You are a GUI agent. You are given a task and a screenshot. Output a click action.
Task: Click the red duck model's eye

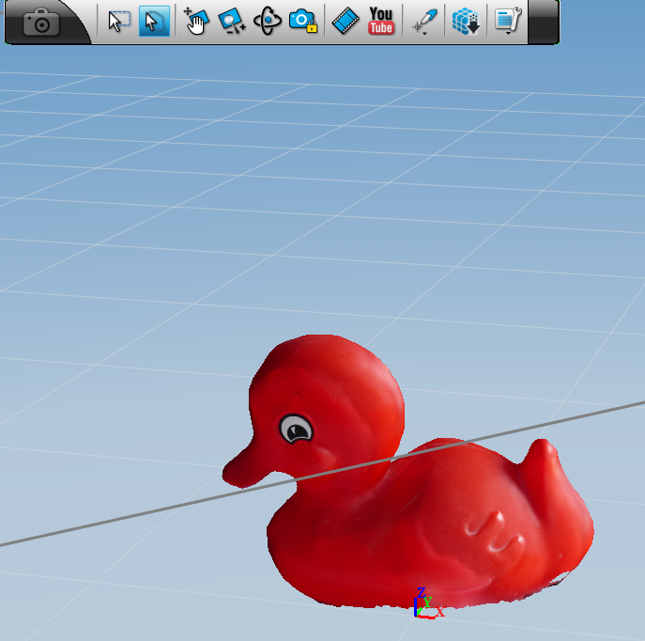(296, 429)
